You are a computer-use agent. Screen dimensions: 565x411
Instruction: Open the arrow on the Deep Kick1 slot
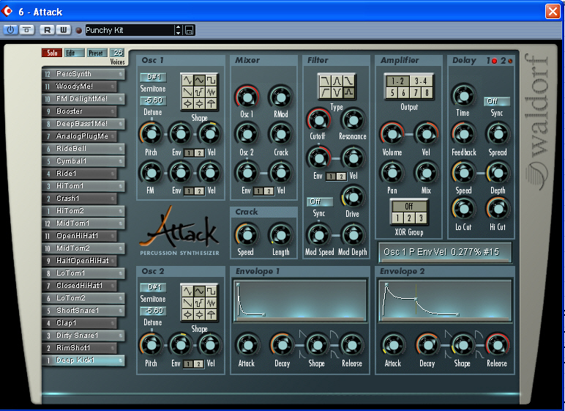pyautogui.click(x=121, y=360)
